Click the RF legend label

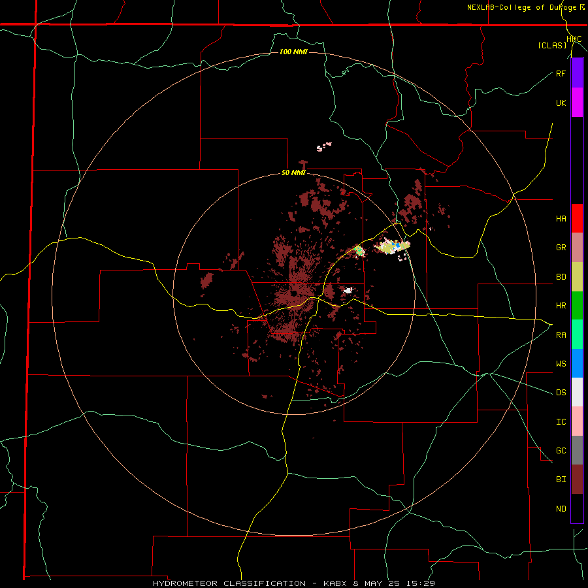[x=561, y=73]
